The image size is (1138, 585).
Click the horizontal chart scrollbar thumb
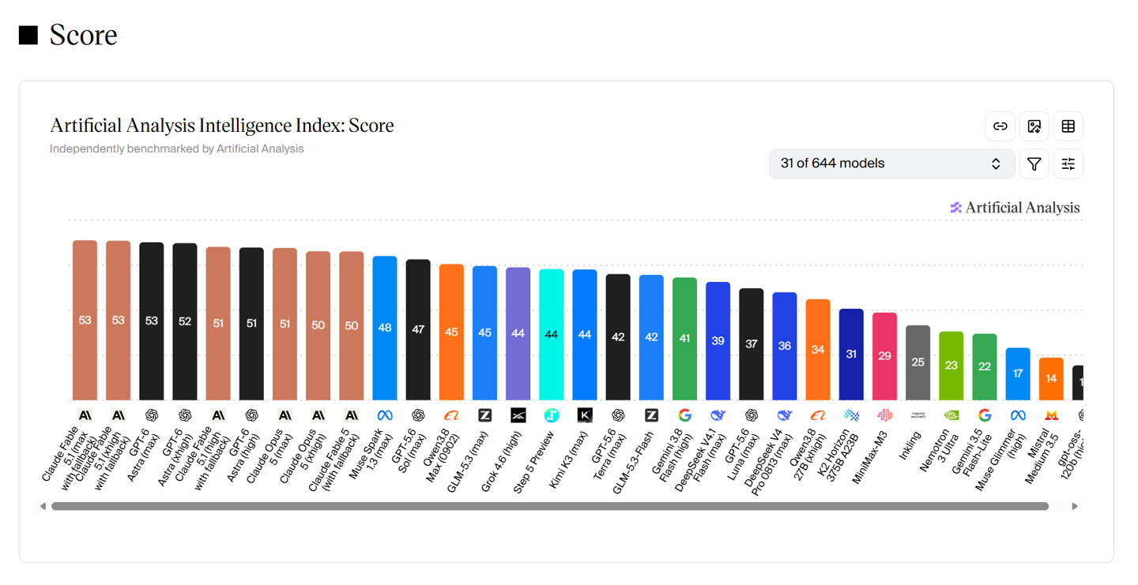tap(550, 506)
